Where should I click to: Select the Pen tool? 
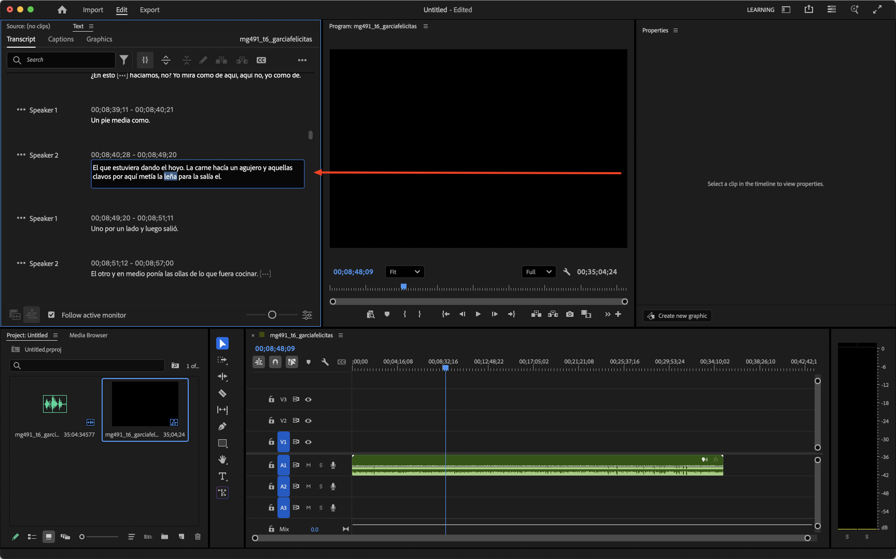(222, 427)
